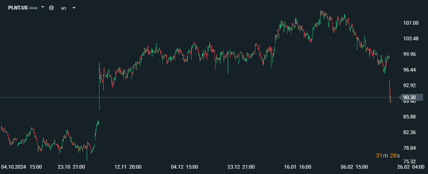Click the PLNT.US ticker name
428x174 pixels.
(18, 8)
